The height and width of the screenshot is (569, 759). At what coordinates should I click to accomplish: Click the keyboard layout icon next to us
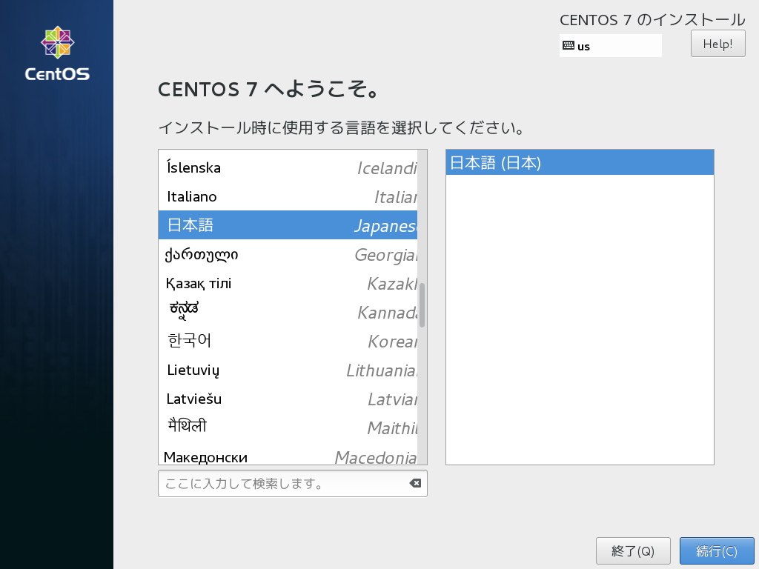click(x=569, y=45)
